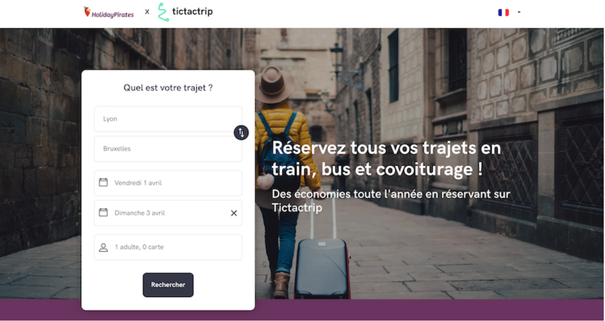Open the departure date Vendredi 1 avril picker
The width and height of the screenshot is (605, 321).
pos(168,183)
